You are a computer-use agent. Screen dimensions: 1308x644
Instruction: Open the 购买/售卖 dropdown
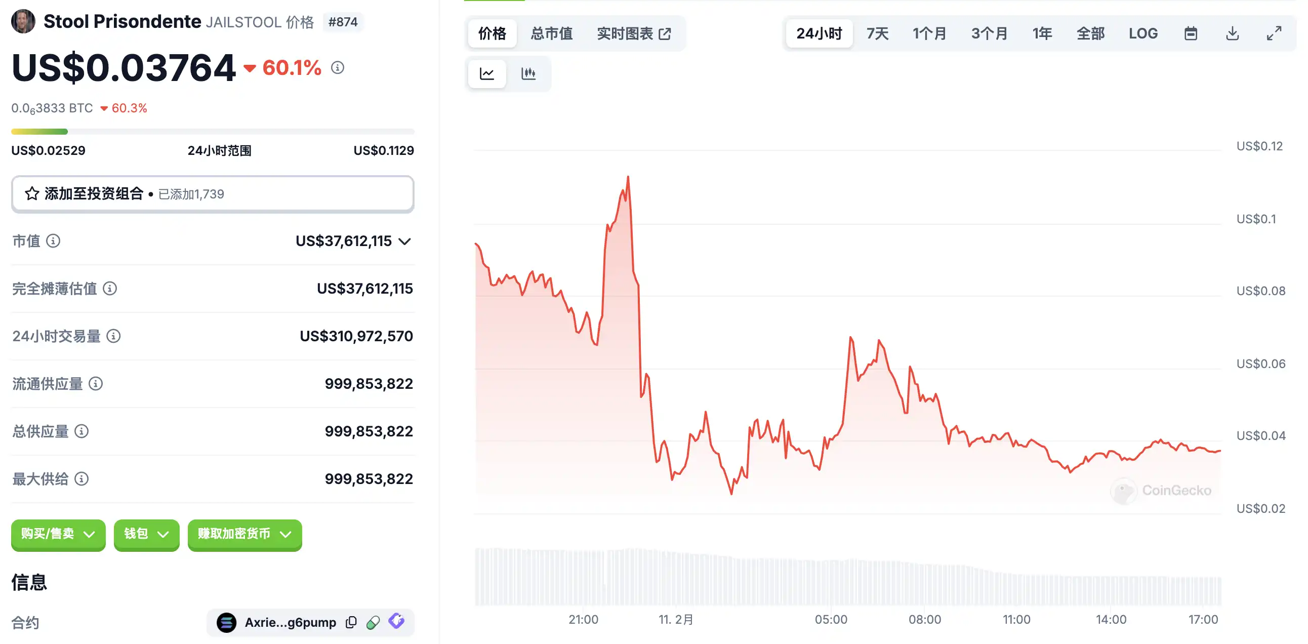click(x=58, y=534)
